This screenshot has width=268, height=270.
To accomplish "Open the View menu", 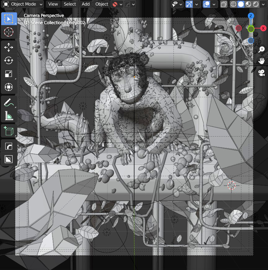I will pos(53,4).
